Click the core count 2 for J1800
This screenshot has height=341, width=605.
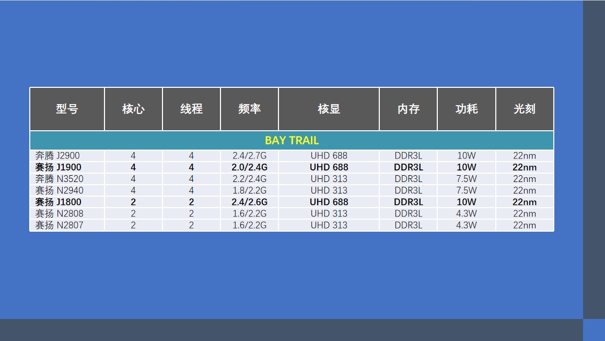click(x=133, y=202)
